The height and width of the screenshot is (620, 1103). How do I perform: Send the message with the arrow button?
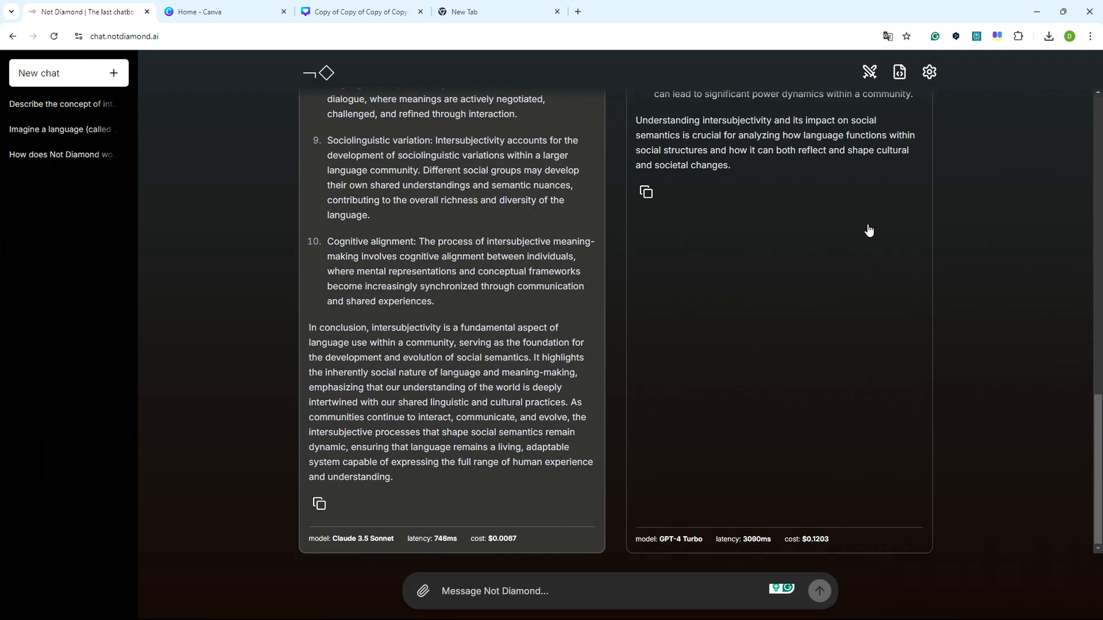click(819, 590)
